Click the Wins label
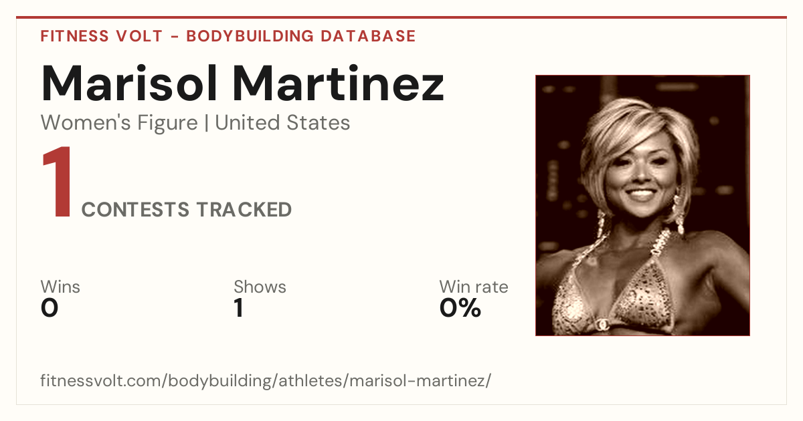Screen dimensions: 803x421 pyautogui.click(x=60, y=287)
